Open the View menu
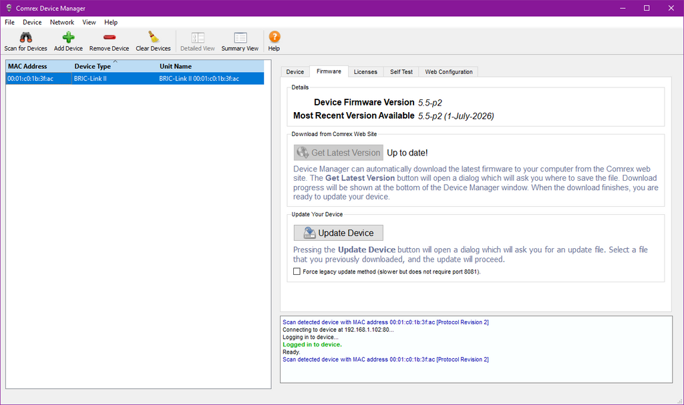 pyautogui.click(x=89, y=22)
